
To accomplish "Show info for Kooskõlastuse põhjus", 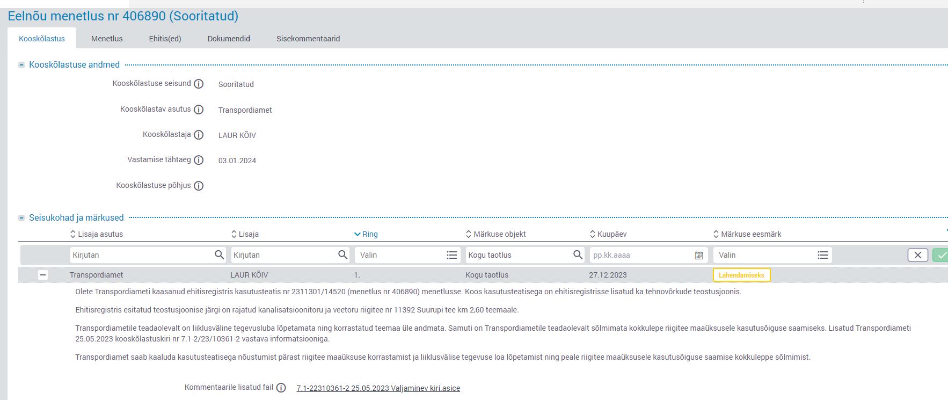I will click(199, 186).
